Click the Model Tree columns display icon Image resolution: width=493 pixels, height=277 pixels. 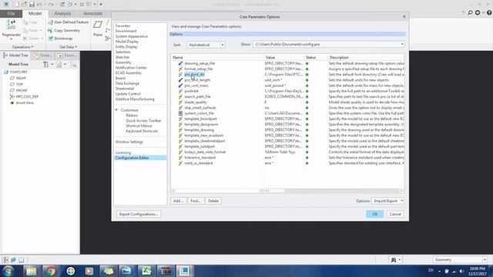coord(59,65)
